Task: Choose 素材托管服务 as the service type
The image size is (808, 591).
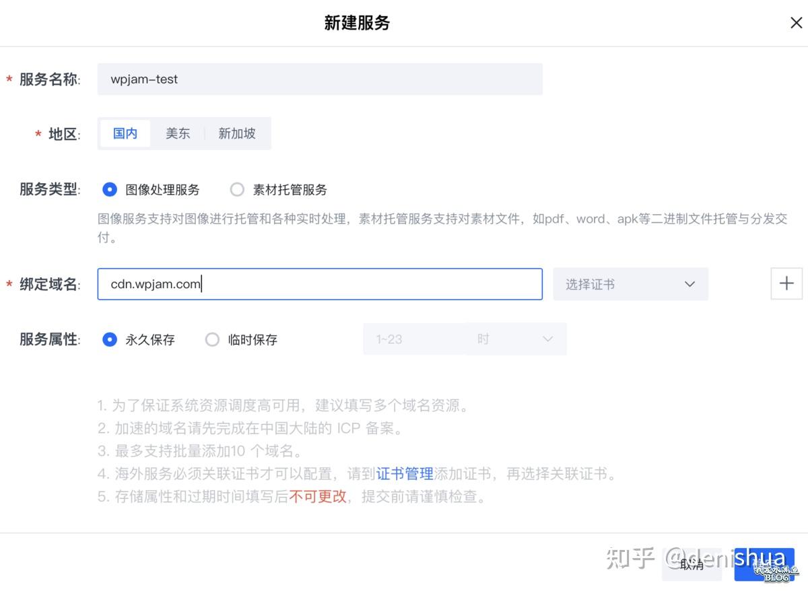Action: [x=237, y=189]
